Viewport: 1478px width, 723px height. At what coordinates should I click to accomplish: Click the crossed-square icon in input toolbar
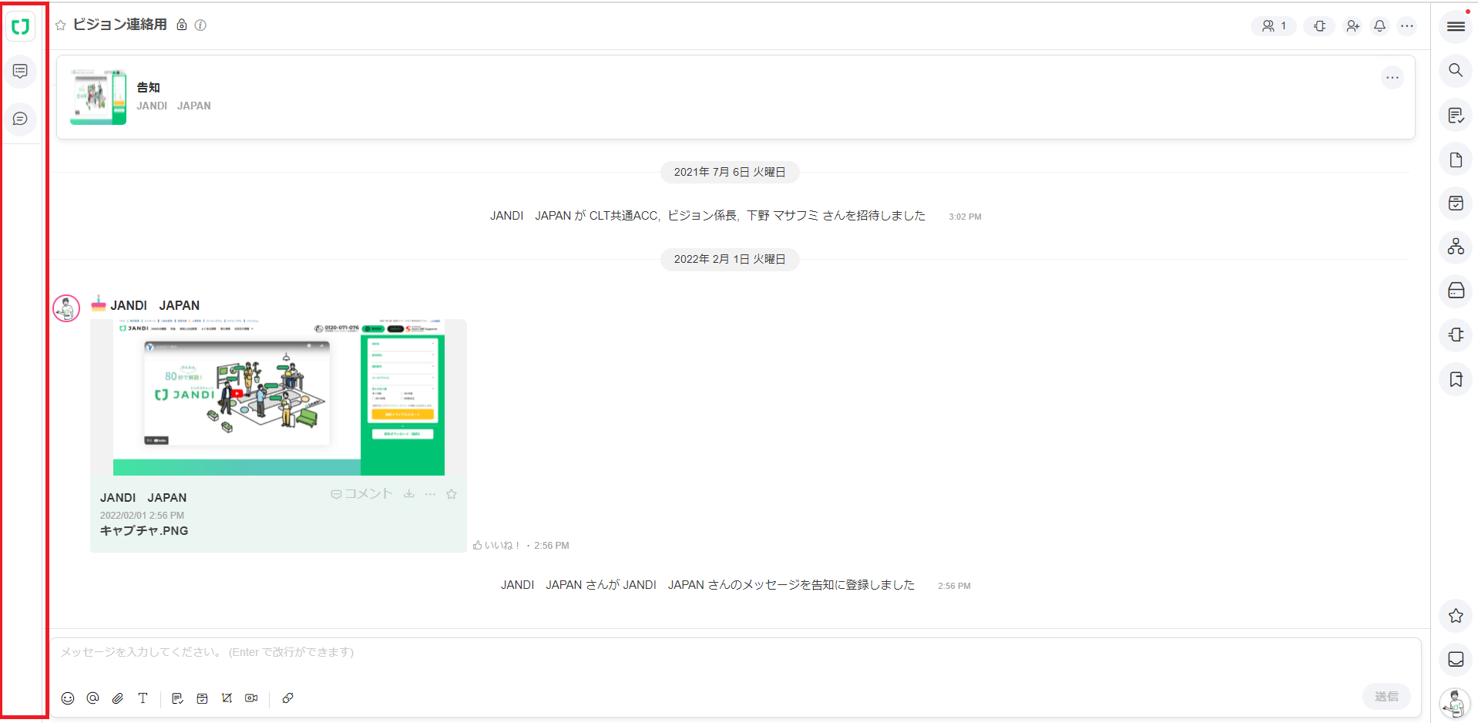[x=227, y=698]
